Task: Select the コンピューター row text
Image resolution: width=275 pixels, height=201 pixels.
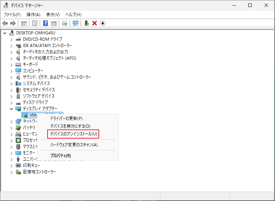Action: [x=33, y=71]
